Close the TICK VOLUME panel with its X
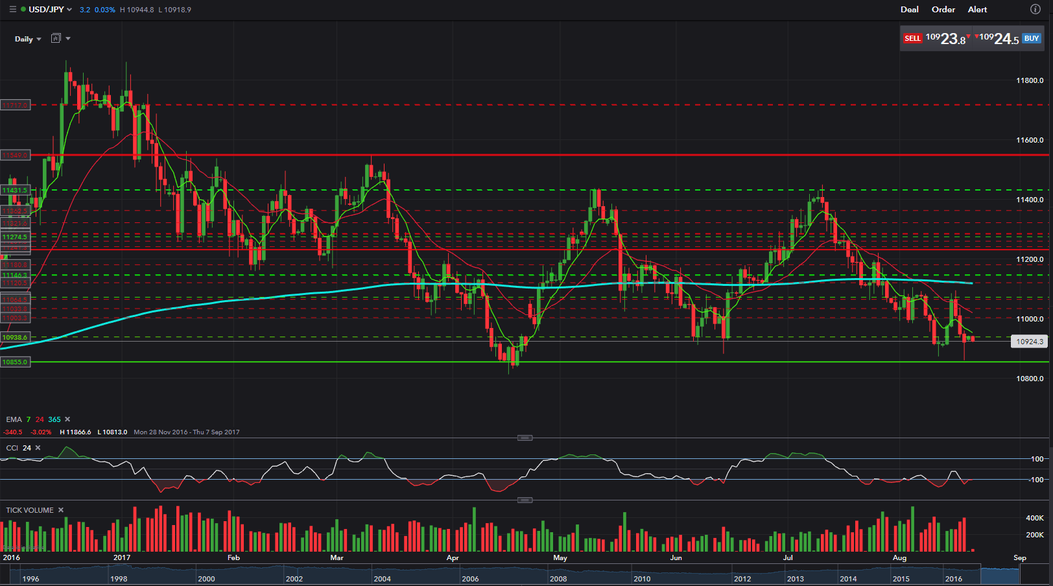 pos(61,510)
